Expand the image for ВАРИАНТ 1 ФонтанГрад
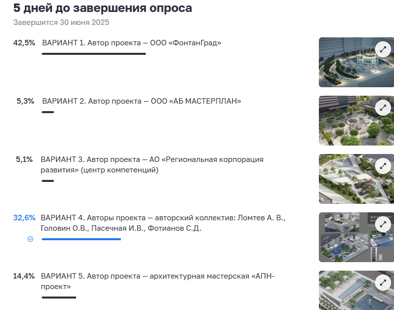Image resolution: width=394 pixels, height=310 pixels. click(x=383, y=49)
